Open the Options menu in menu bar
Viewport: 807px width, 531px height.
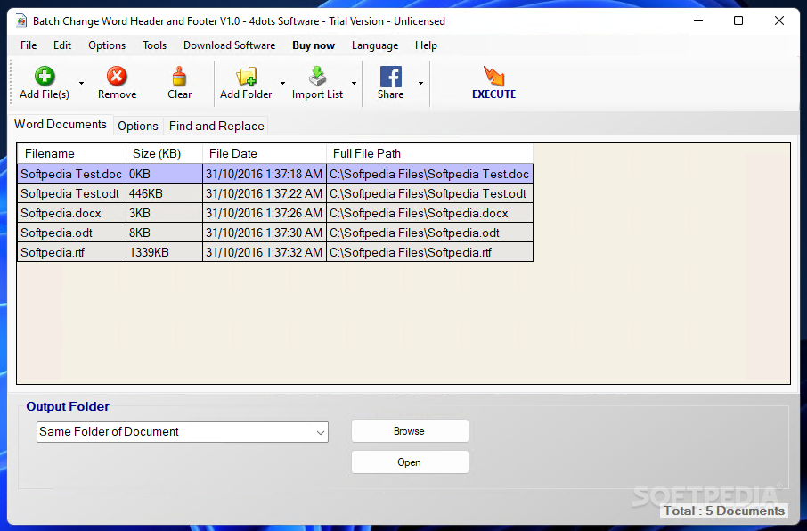tap(107, 45)
